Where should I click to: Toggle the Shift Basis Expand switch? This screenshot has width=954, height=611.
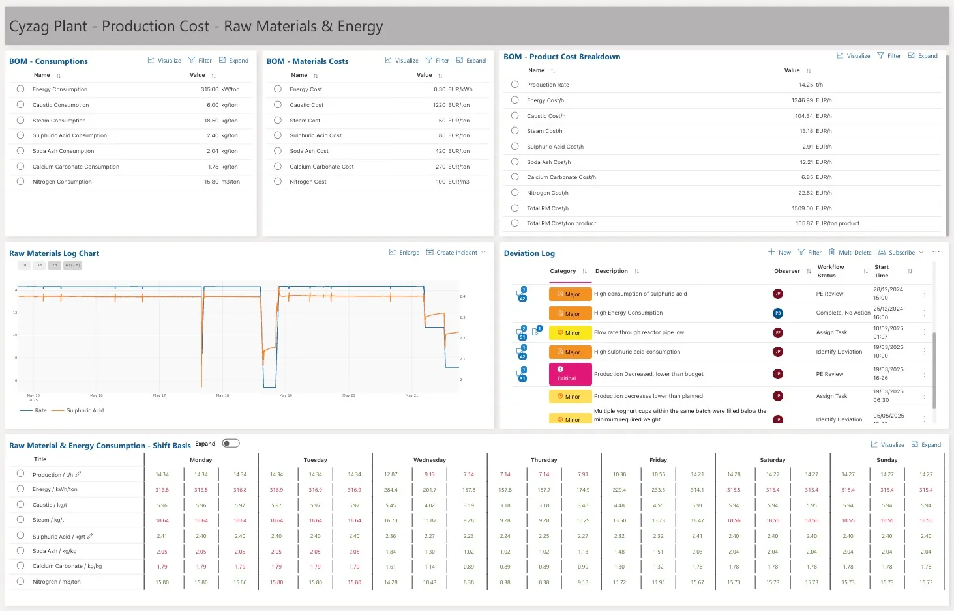[231, 444]
